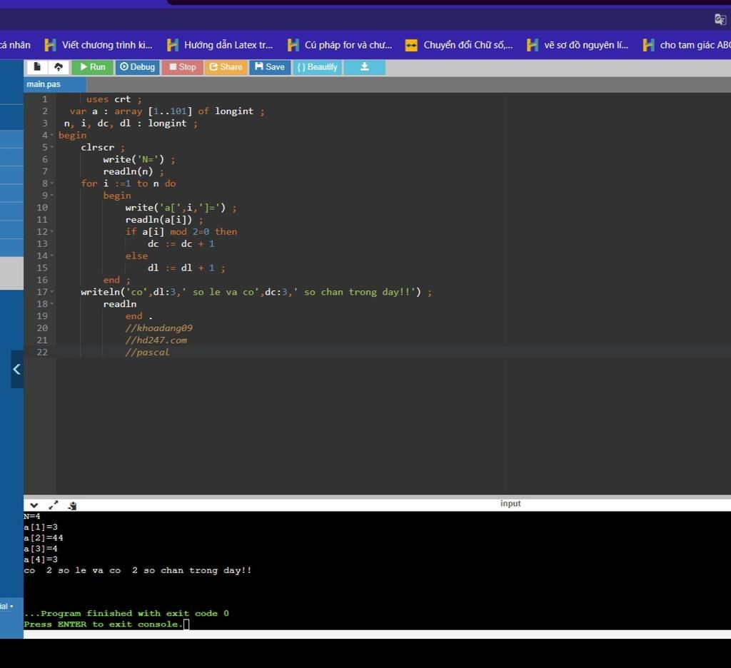Image resolution: width=731 pixels, height=668 pixels.
Task: Open bookmark 'Hướng dẫn Latex tr...'
Action: (x=220, y=45)
